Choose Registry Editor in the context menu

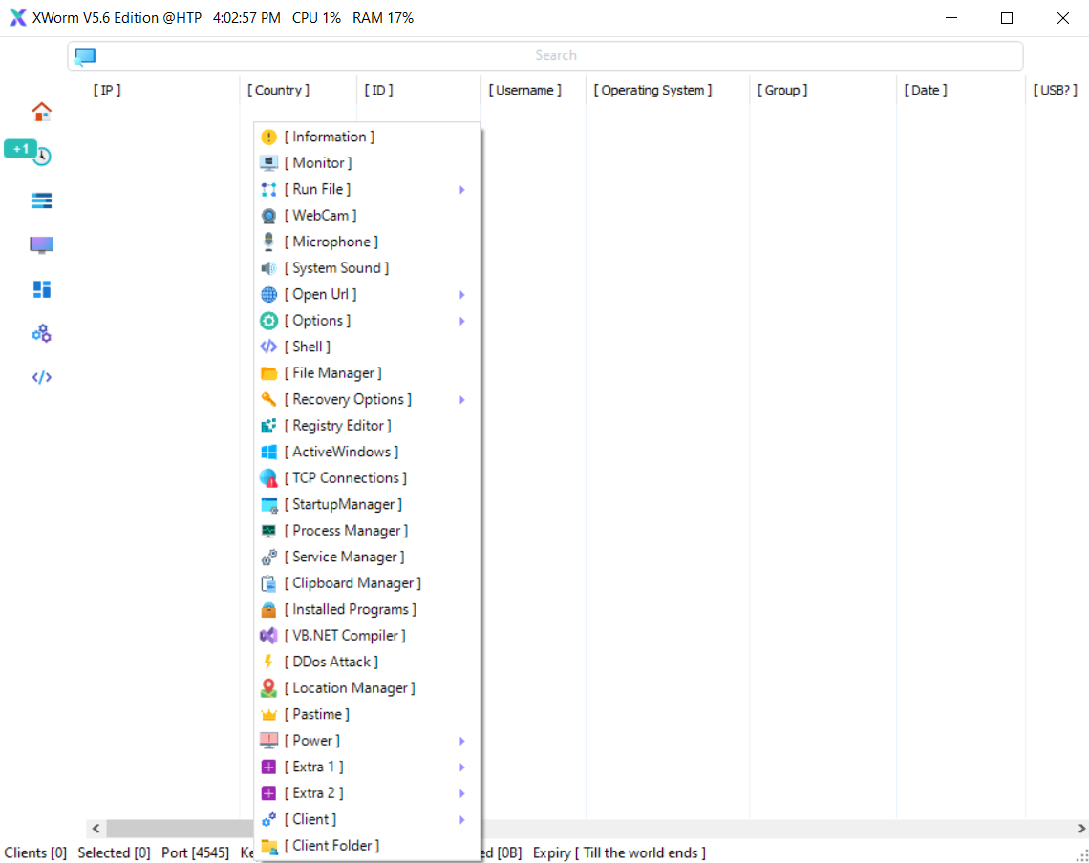pos(341,426)
